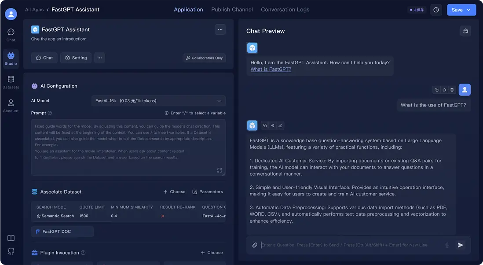This screenshot has height=265, width=483.
Task: Click the Chat button in app card
Action: point(44,58)
